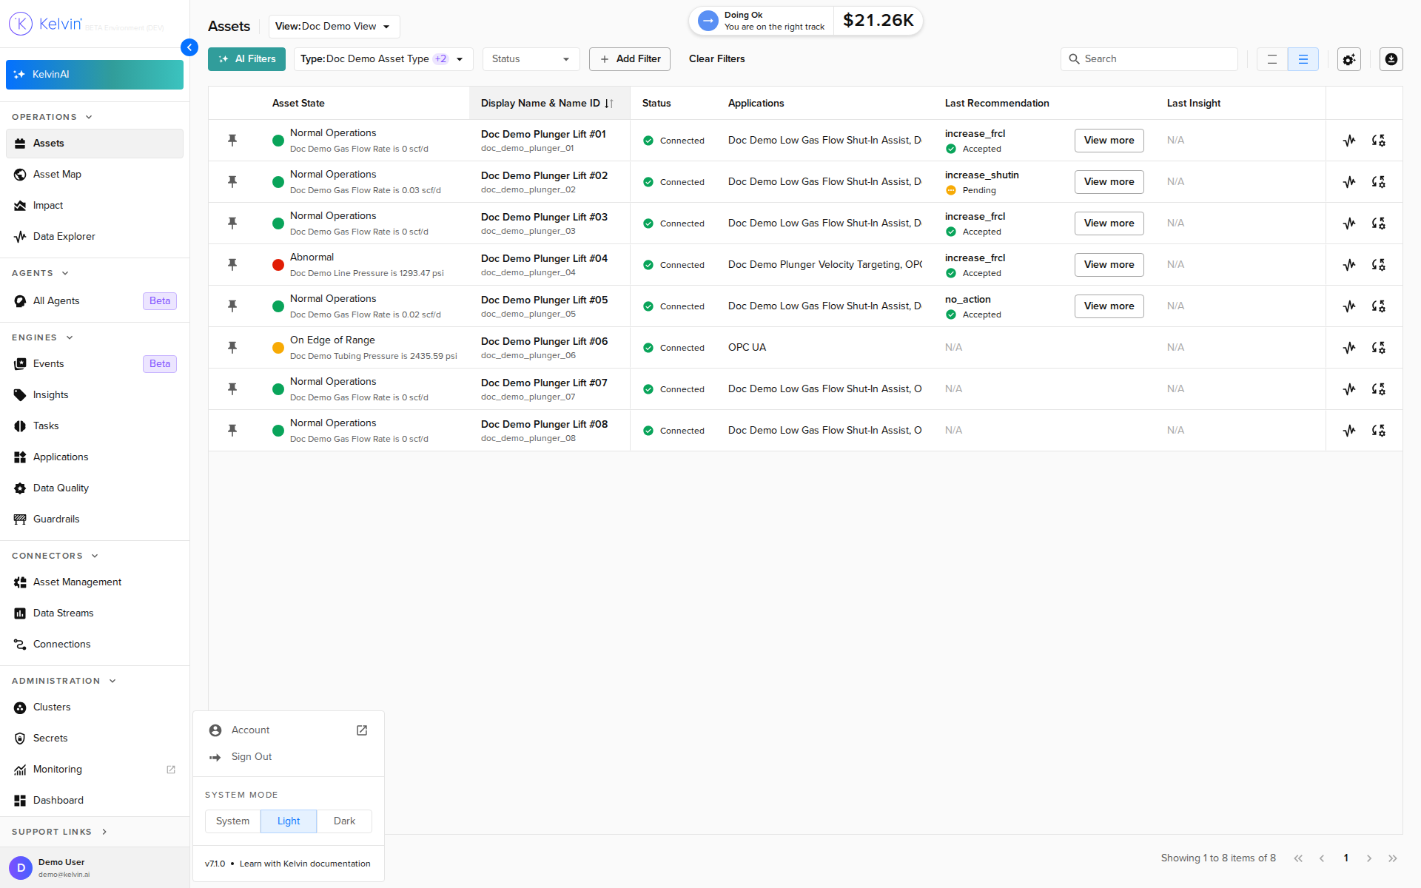Open the Status filter dropdown

531,59
